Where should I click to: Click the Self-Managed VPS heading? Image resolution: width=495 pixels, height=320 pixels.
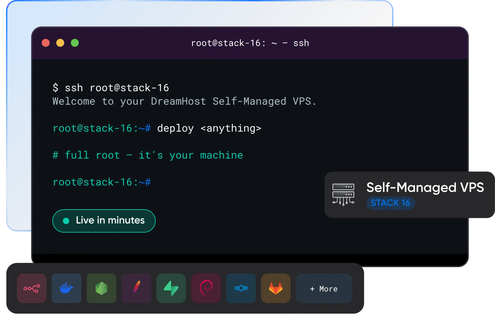click(x=425, y=187)
